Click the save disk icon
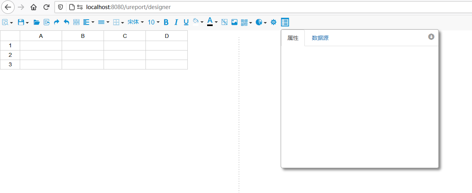 21,22
